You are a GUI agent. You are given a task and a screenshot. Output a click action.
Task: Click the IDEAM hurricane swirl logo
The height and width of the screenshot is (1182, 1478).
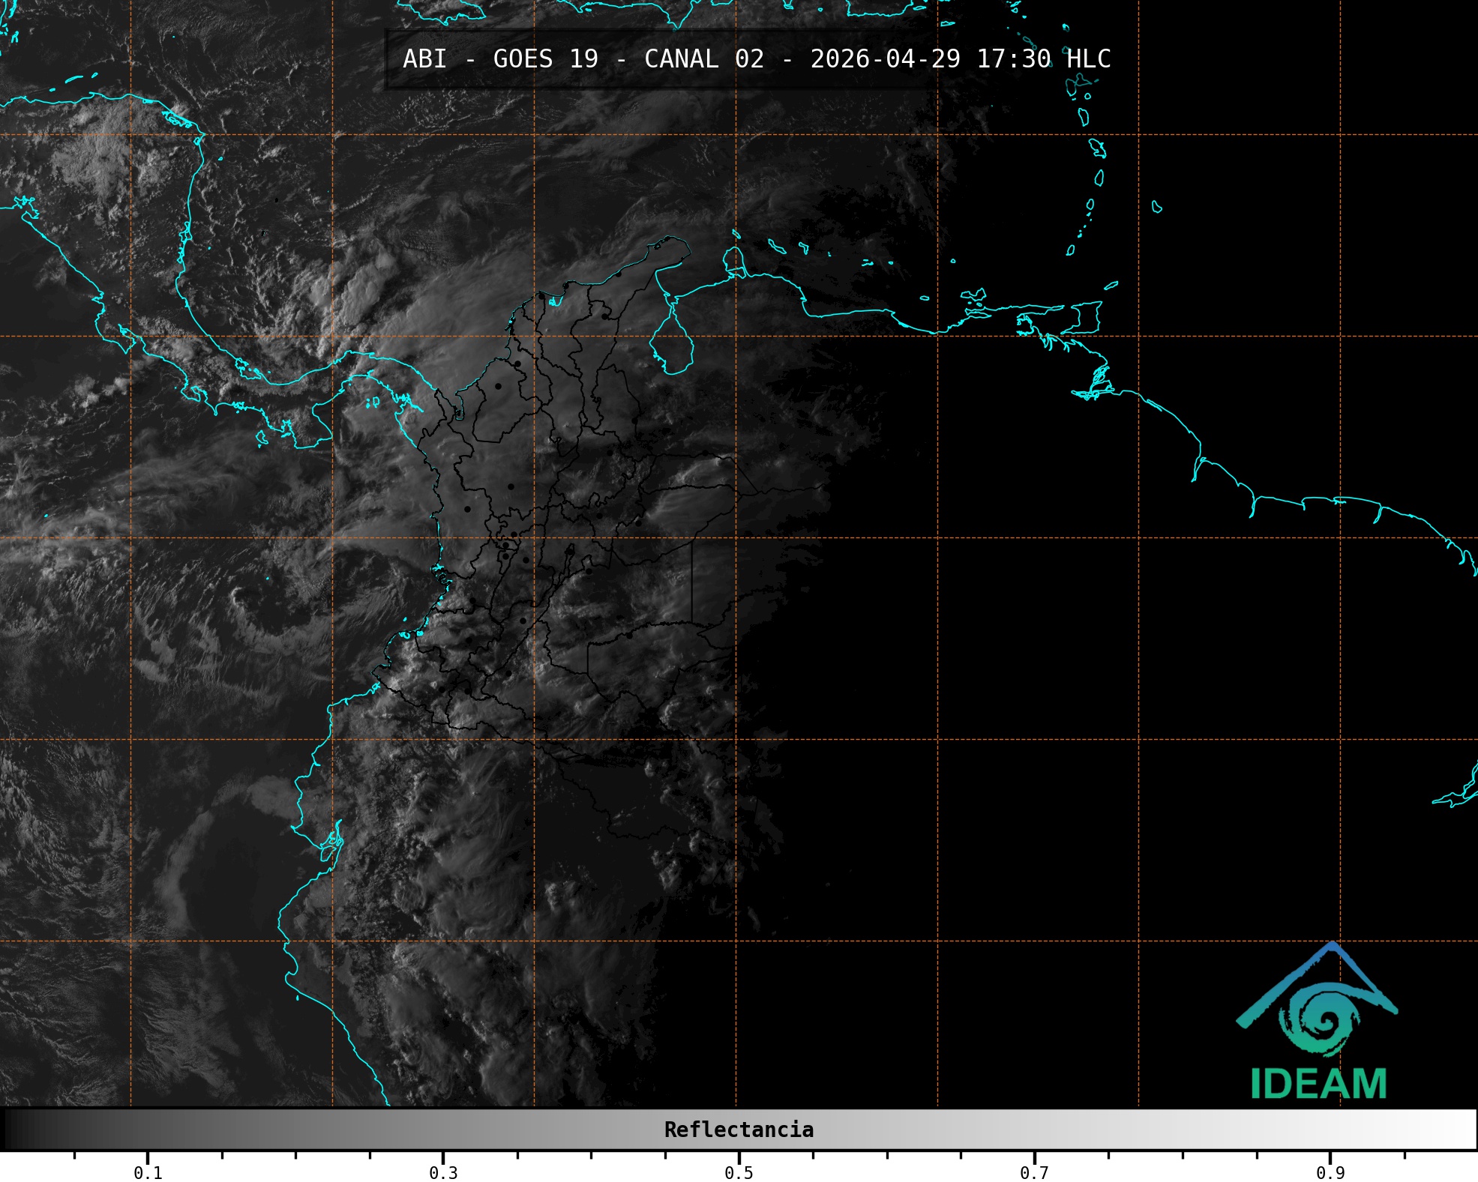tap(1320, 1021)
